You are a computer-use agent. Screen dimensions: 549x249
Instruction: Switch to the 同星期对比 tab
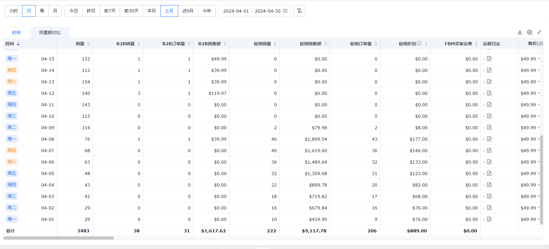tap(50, 33)
